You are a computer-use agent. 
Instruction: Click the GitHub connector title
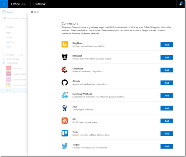click(76, 81)
